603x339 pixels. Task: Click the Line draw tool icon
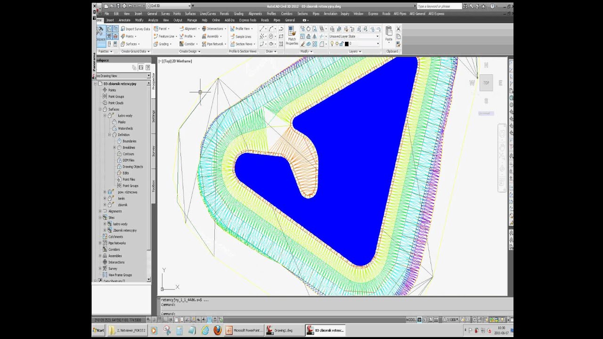pyautogui.click(x=262, y=29)
